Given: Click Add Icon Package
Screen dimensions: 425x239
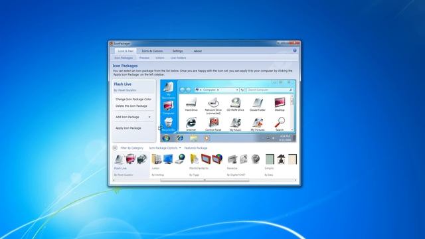Looking at the screenshot, I should coord(127,117).
